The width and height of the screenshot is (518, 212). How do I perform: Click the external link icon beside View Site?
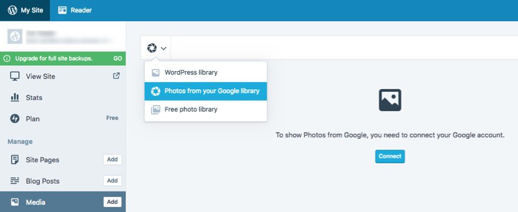[117, 76]
